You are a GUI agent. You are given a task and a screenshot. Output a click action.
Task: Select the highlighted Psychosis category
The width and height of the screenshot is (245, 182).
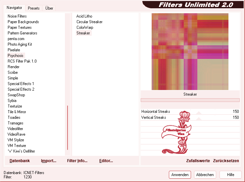16,56
